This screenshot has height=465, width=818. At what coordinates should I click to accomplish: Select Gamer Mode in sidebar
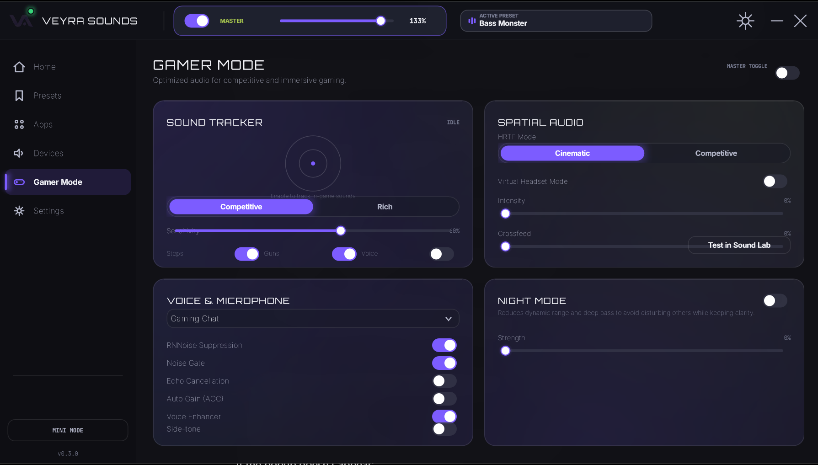tap(68, 182)
